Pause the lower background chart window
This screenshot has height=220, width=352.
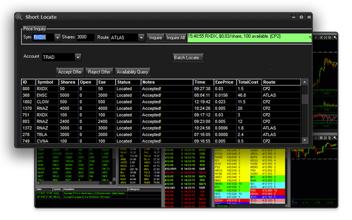click(316, 138)
